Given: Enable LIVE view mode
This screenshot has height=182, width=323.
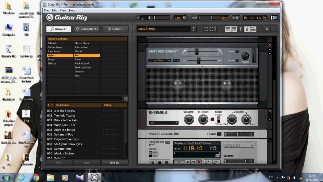Looking at the screenshot, I should click(x=236, y=18).
